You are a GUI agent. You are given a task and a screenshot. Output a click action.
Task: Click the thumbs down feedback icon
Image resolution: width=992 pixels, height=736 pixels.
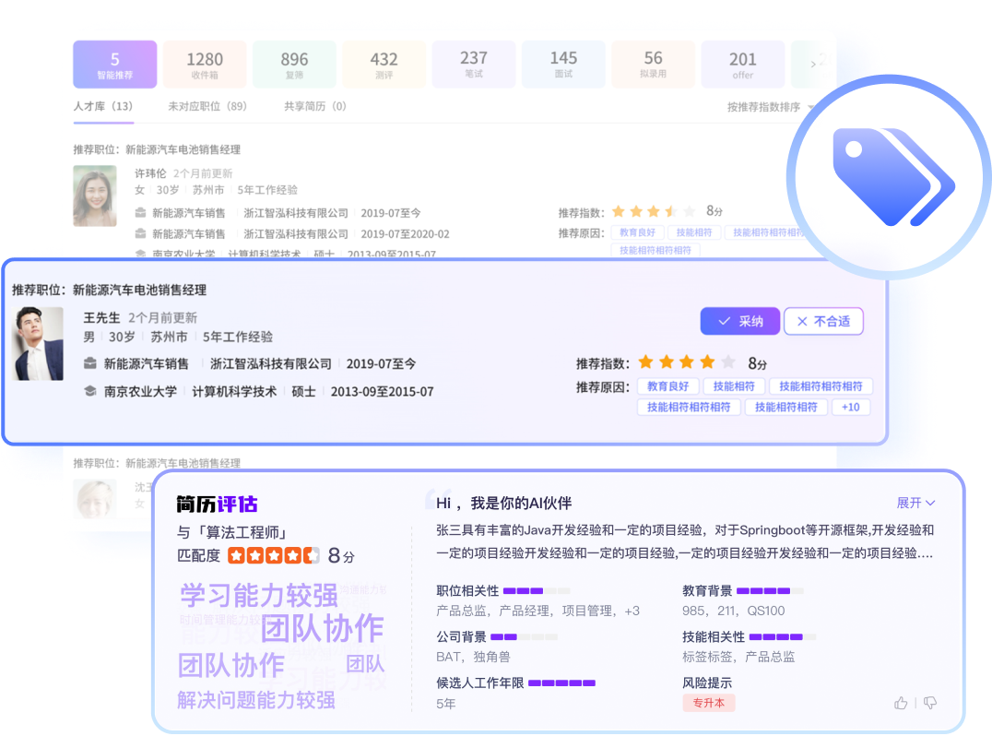point(929,703)
